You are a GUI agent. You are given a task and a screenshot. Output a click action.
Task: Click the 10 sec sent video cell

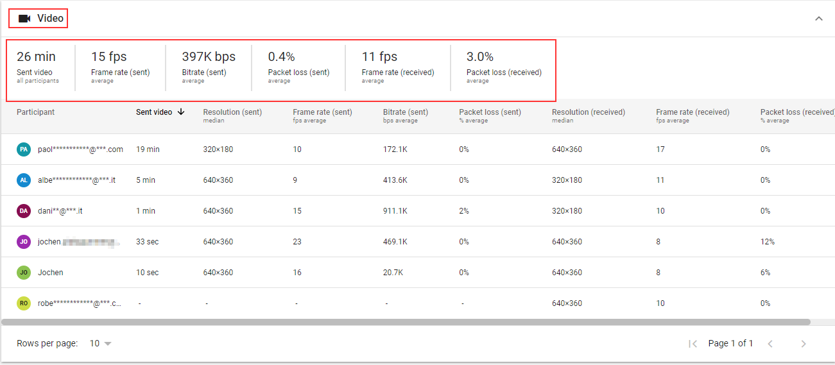click(147, 273)
